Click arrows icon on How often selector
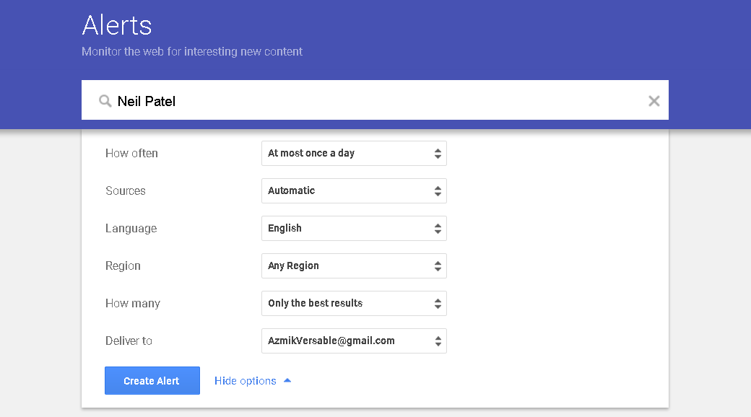This screenshot has width=751, height=417. pos(438,154)
